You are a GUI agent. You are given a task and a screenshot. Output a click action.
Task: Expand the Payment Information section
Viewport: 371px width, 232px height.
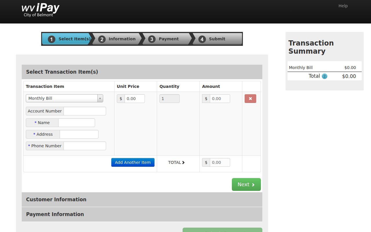click(x=142, y=214)
